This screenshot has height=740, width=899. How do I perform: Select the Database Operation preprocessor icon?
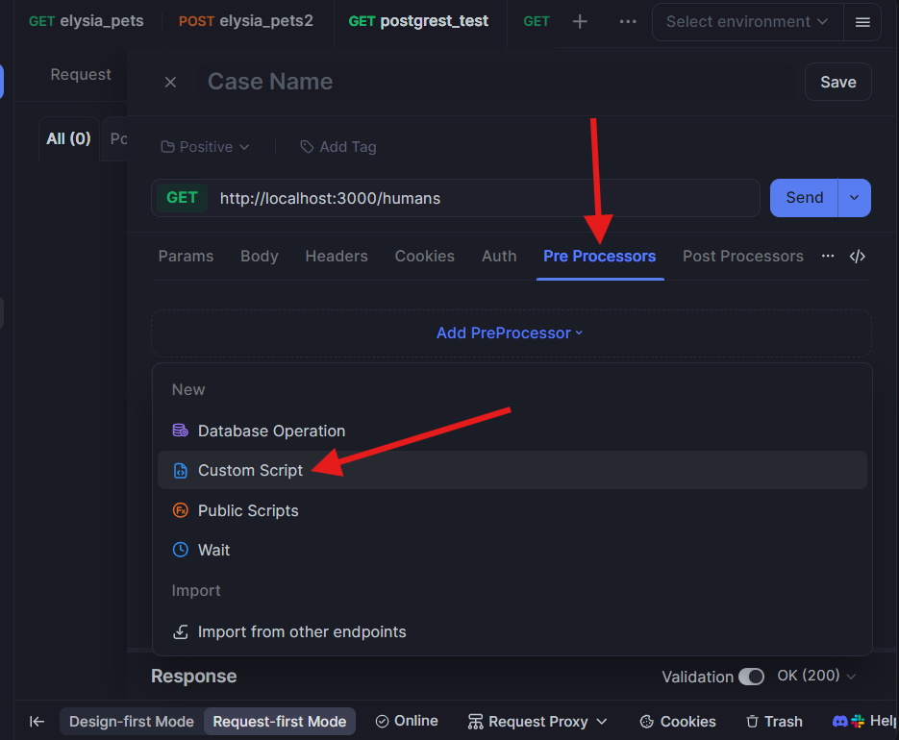pyautogui.click(x=179, y=431)
